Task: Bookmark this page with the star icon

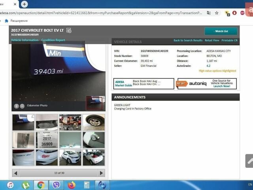Action: click(217, 13)
